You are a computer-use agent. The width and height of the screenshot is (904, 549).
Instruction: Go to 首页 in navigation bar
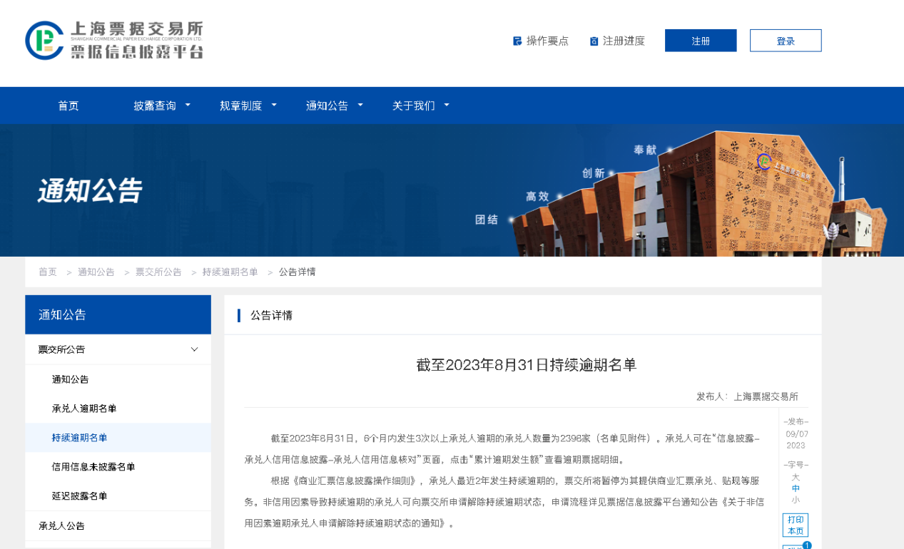pyautogui.click(x=68, y=106)
